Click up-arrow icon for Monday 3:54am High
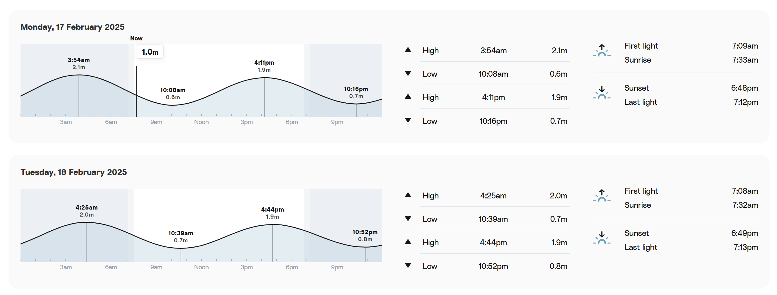This screenshot has height=295, width=777. click(408, 50)
